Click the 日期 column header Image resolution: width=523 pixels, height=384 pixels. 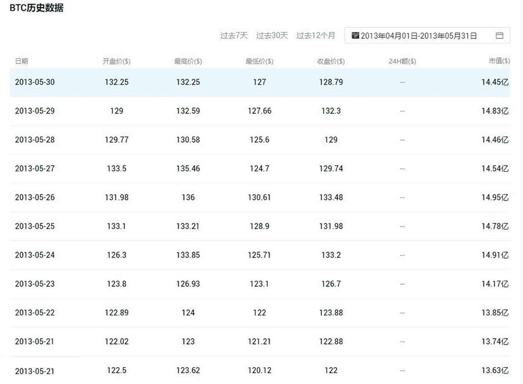click(x=22, y=61)
